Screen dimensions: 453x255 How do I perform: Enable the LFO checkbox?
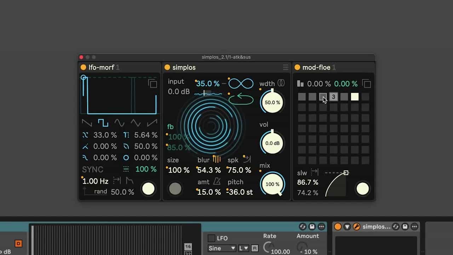pyautogui.click(x=211, y=238)
